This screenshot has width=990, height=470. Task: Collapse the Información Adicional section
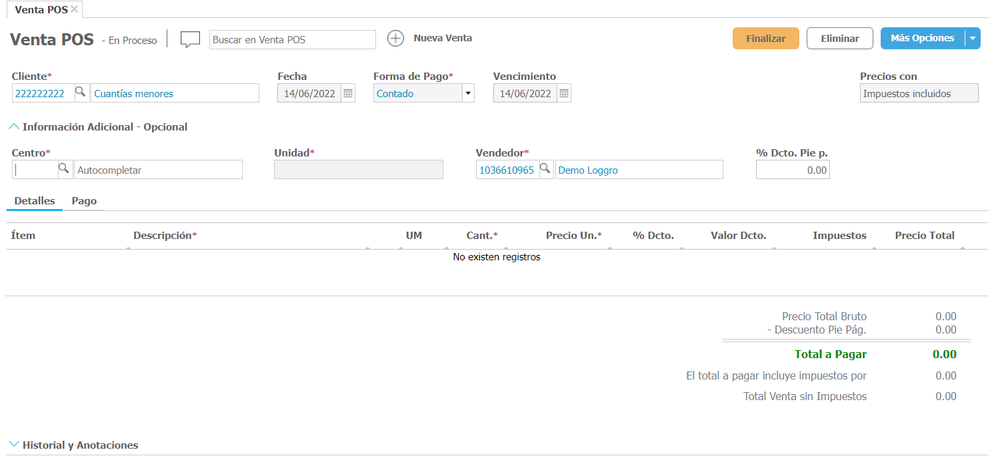[14, 126]
